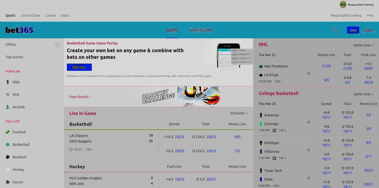Viewport: 379px width, 188px height.
Task: Open the Help link
Action: 370,15
